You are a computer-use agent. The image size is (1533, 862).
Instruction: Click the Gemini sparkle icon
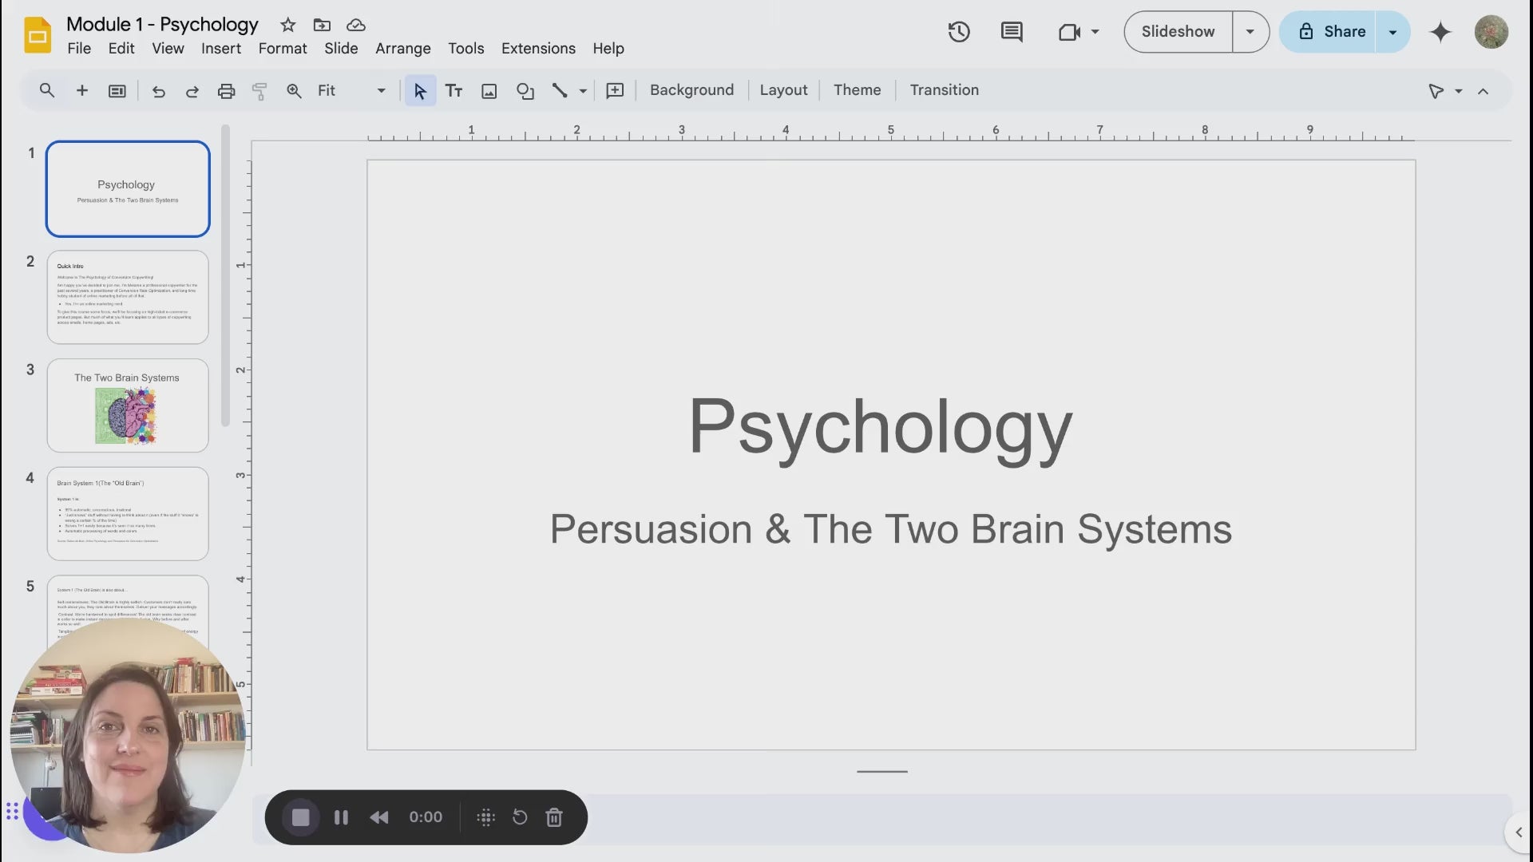pyautogui.click(x=1440, y=32)
